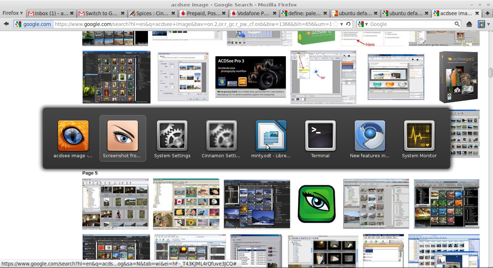Open the search engine selector dropdown
Screen dimensions: 493x268
363,24
